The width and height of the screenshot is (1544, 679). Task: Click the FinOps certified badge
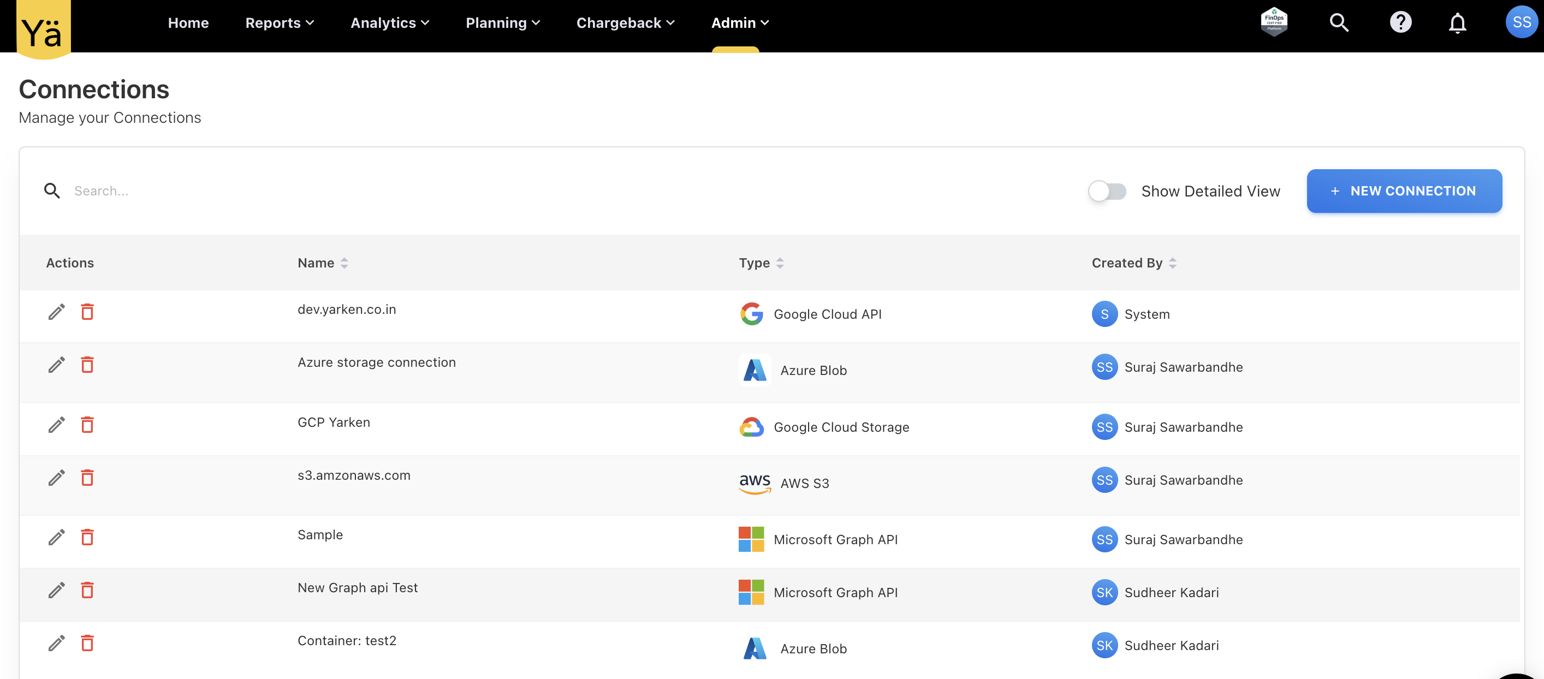click(1274, 22)
